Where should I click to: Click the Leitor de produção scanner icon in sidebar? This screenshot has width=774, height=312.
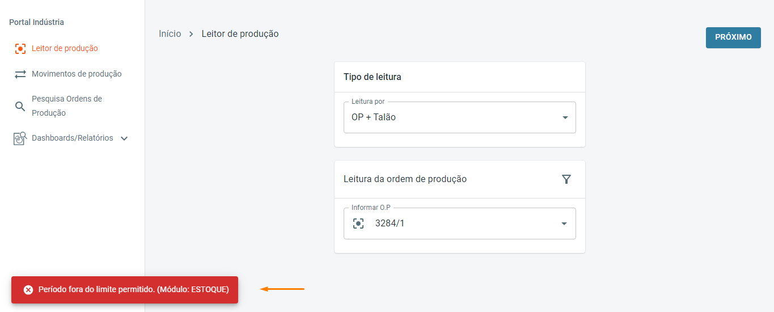pos(20,49)
